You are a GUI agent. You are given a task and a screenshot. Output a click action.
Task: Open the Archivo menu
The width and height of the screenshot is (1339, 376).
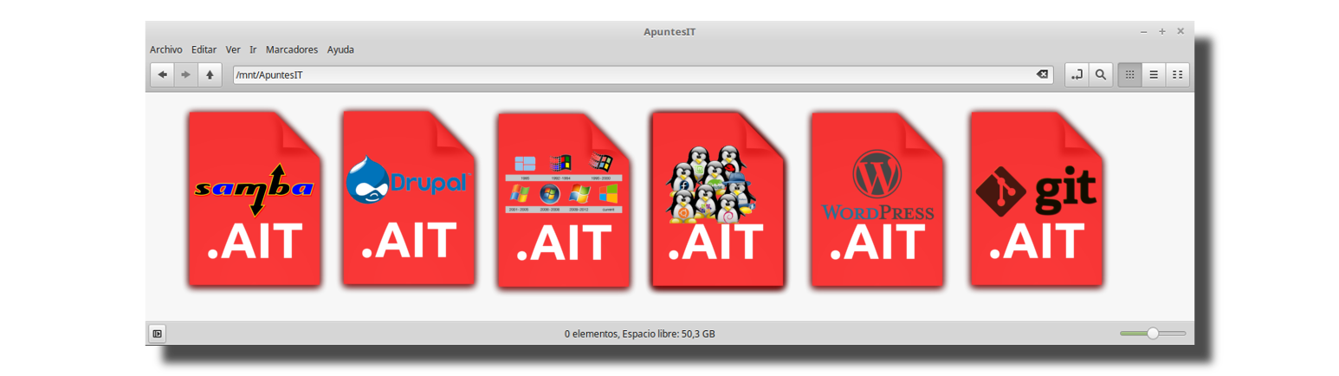coord(165,49)
